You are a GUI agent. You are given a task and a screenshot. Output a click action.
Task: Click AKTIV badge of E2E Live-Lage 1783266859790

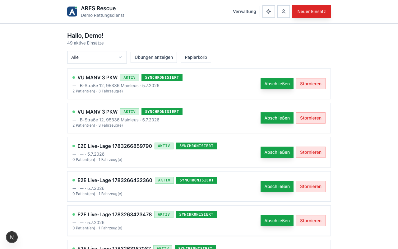click(x=164, y=146)
